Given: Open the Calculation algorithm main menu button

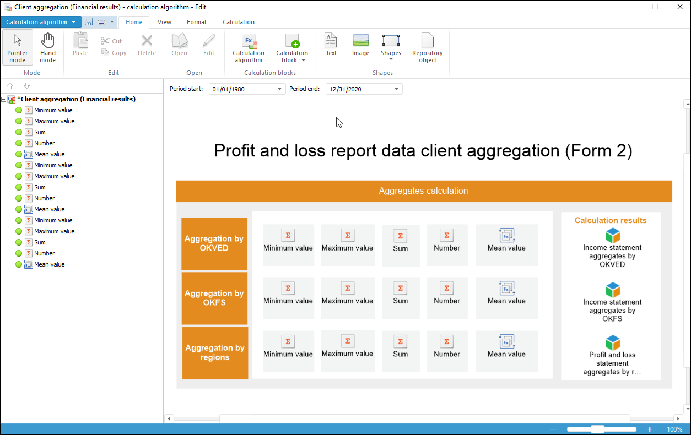Looking at the screenshot, I should pyautogui.click(x=41, y=22).
